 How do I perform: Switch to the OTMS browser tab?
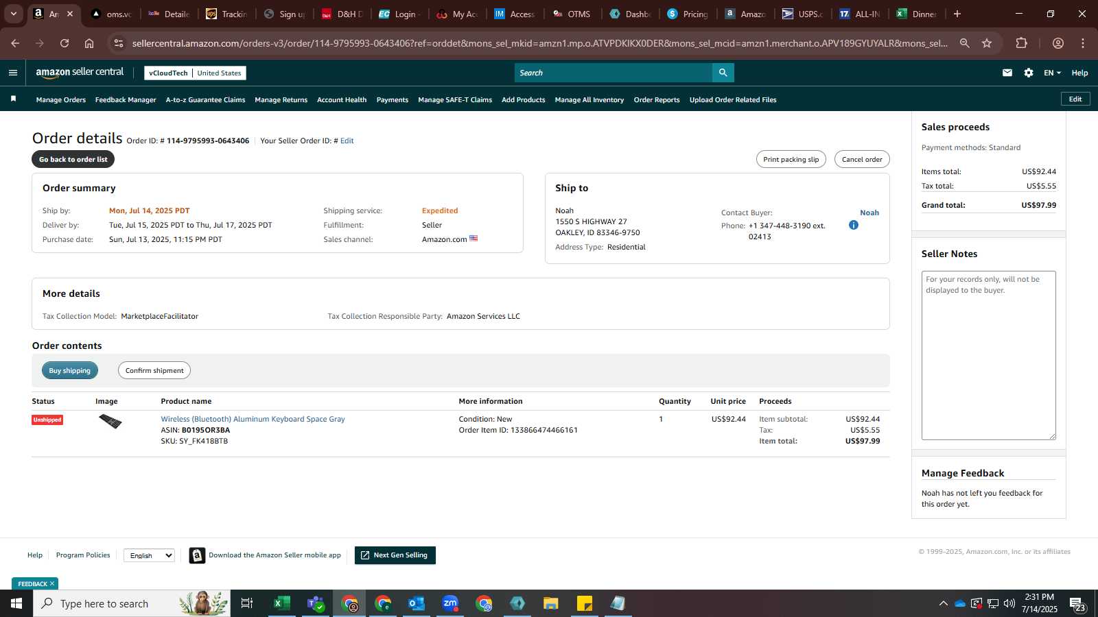point(571,14)
